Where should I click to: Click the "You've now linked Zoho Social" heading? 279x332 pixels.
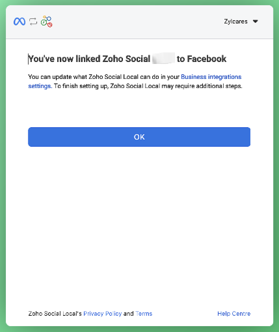pyautogui.click(x=89, y=59)
